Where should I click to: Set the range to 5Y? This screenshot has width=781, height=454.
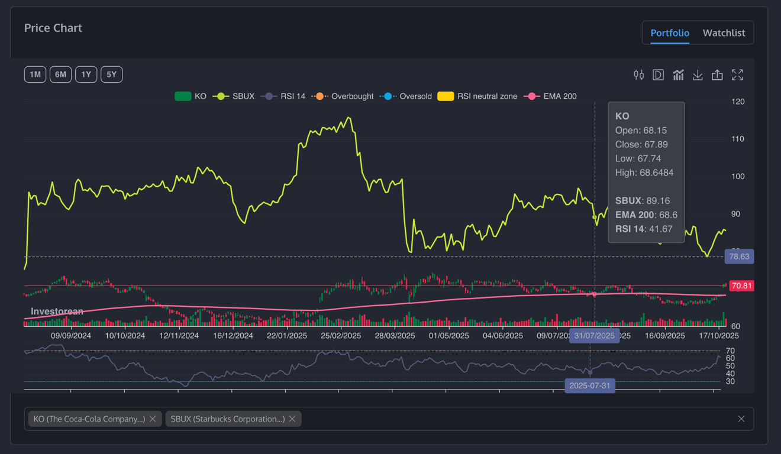click(111, 74)
